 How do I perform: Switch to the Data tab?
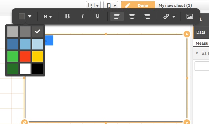pos(201,32)
